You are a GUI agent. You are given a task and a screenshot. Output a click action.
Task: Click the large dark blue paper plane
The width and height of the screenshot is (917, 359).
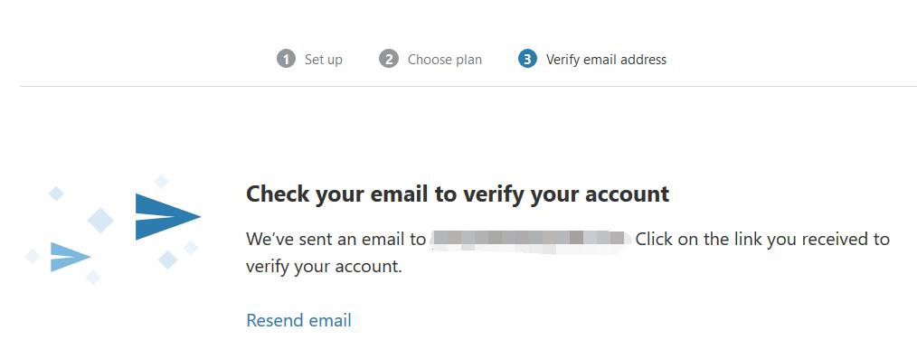point(168,217)
